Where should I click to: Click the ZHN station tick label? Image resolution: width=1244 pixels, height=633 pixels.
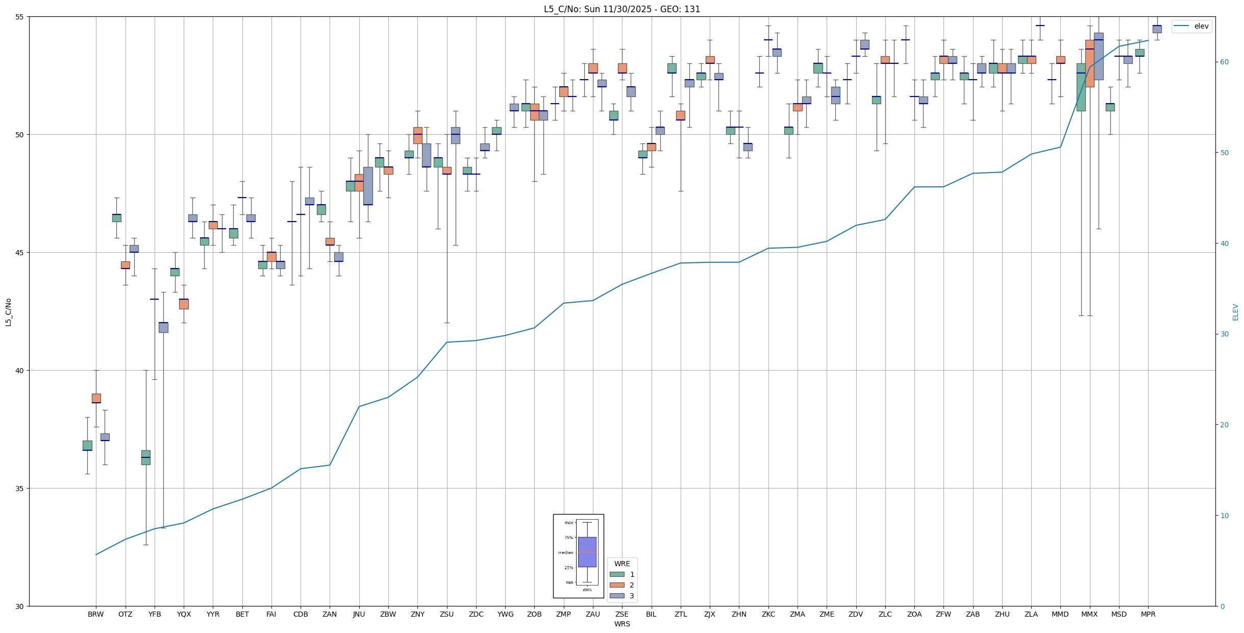click(739, 614)
